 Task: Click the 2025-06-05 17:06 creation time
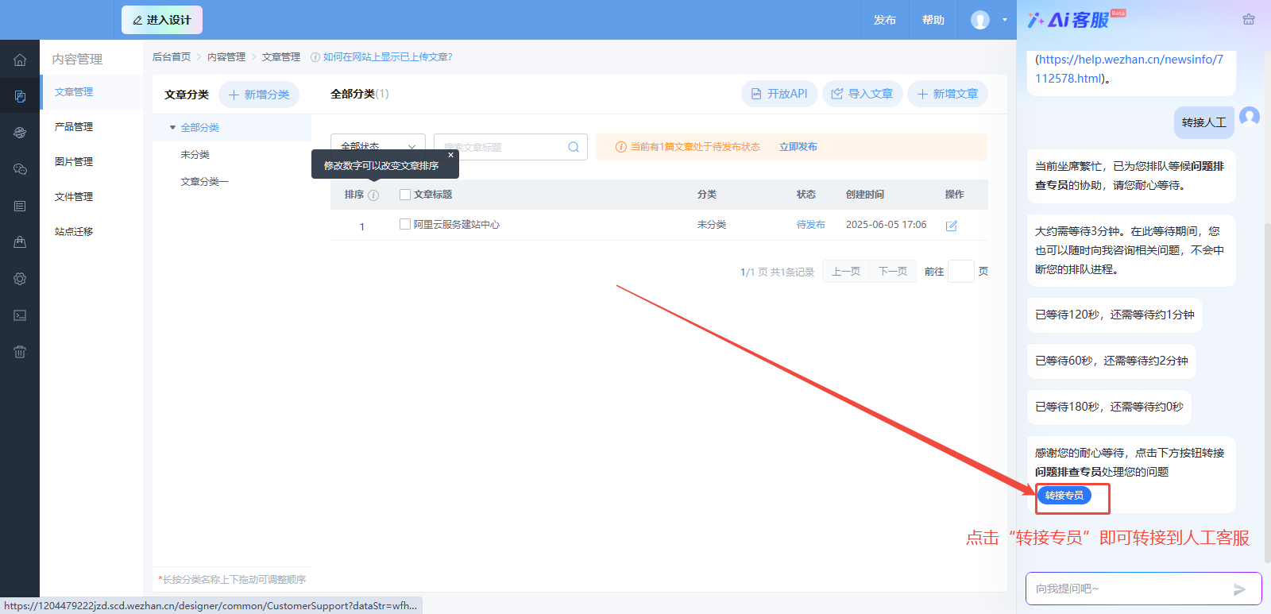point(887,225)
